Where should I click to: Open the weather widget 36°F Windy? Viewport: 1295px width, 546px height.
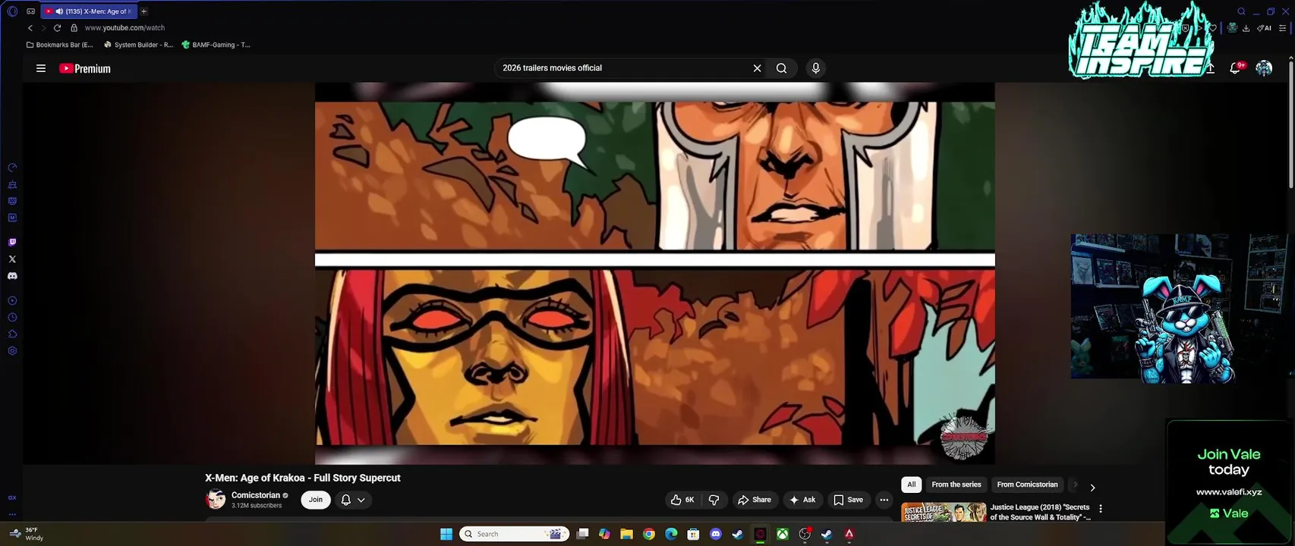click(27, 534)
